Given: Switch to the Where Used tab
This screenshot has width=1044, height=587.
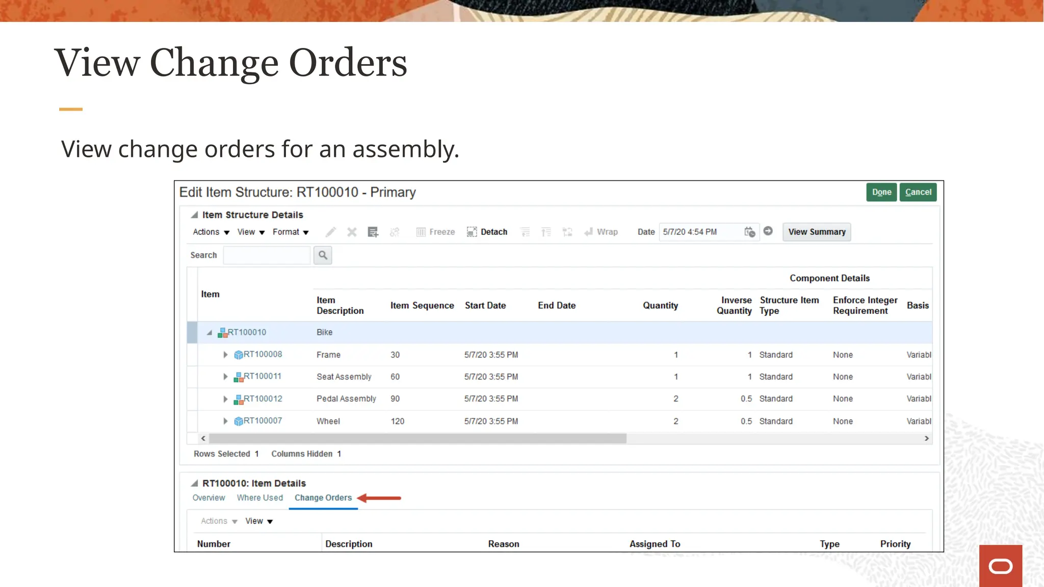Looking at the screenshot, I should point(259,498).
